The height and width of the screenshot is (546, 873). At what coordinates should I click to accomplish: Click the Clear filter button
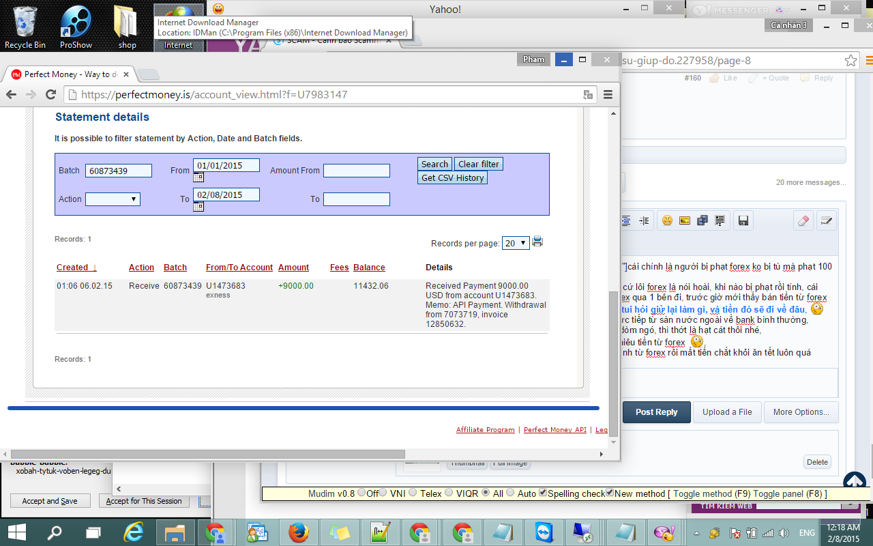click(479, 164)
